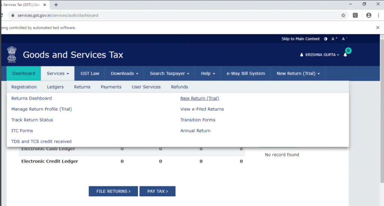This screenshot has height=206, width=384.
Task: Select the Ledgers submenu
Action: tap(55, 87)
